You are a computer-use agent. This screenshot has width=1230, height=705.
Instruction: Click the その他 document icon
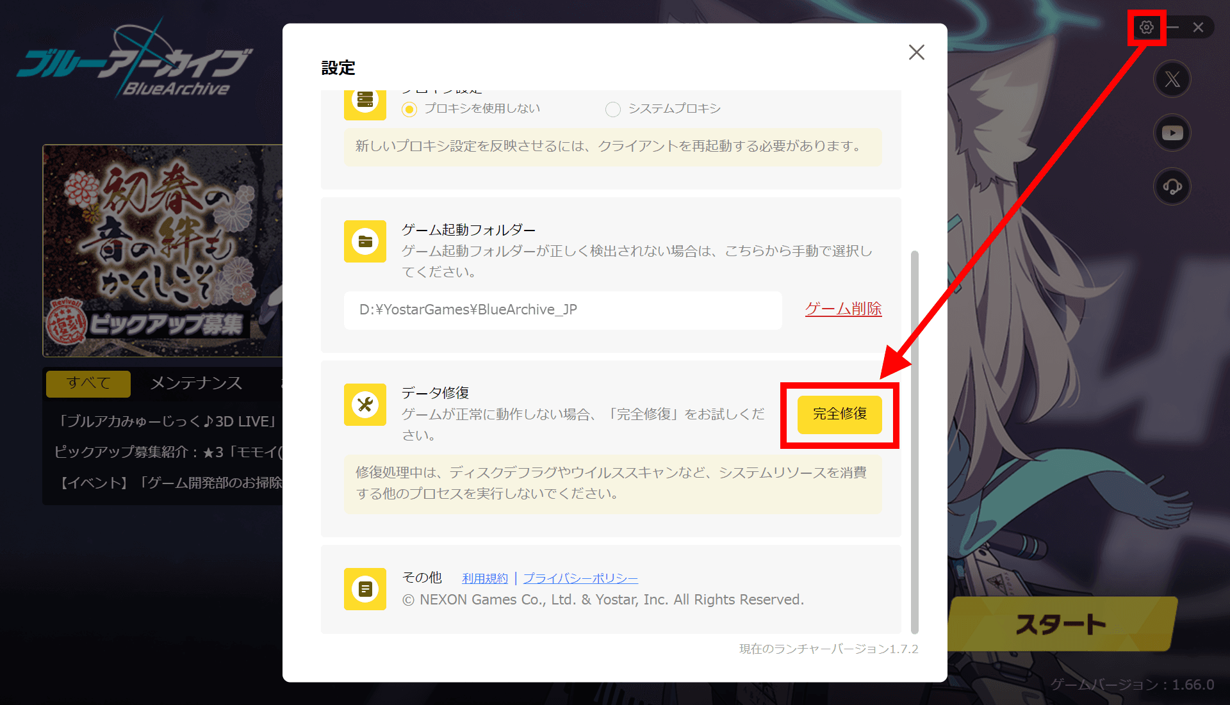click(365, 589)
